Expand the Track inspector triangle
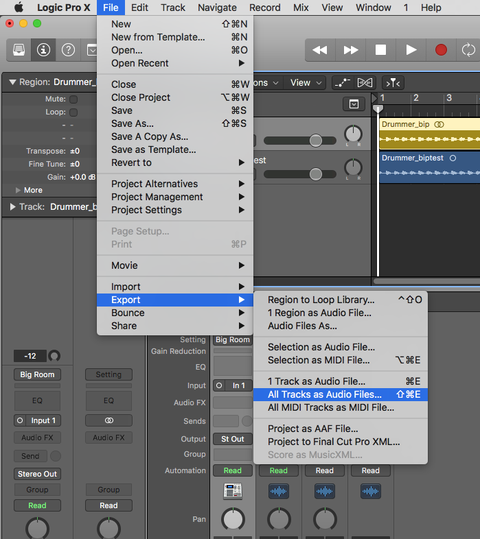Viewport: 480px width, 539px height. coord(13,207)
